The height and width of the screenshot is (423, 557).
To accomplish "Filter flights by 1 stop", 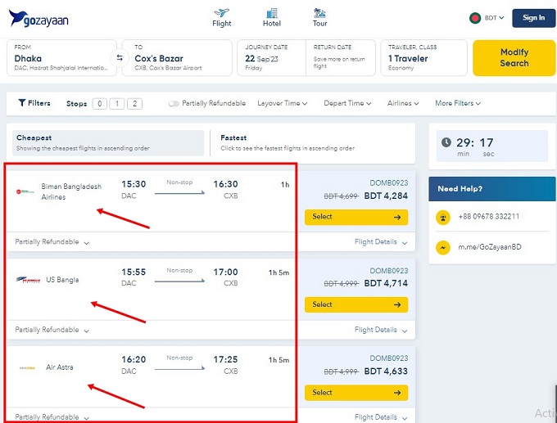I will [117, 104].
